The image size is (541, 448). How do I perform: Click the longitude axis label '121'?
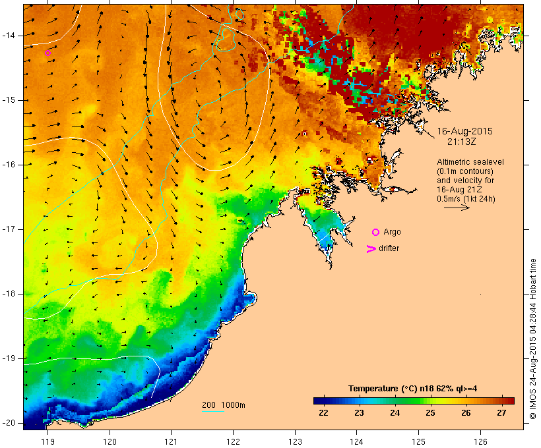click(x=171, y=441)
